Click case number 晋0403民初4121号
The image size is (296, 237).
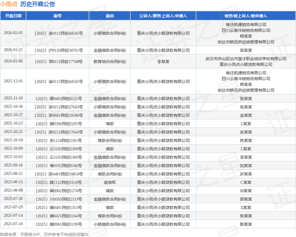[x=59, y=99]
